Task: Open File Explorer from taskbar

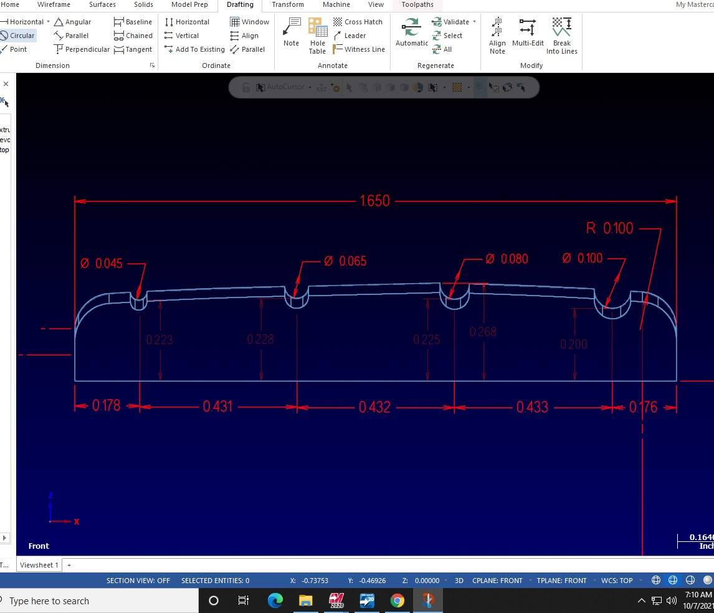Action: coord(305,601)
